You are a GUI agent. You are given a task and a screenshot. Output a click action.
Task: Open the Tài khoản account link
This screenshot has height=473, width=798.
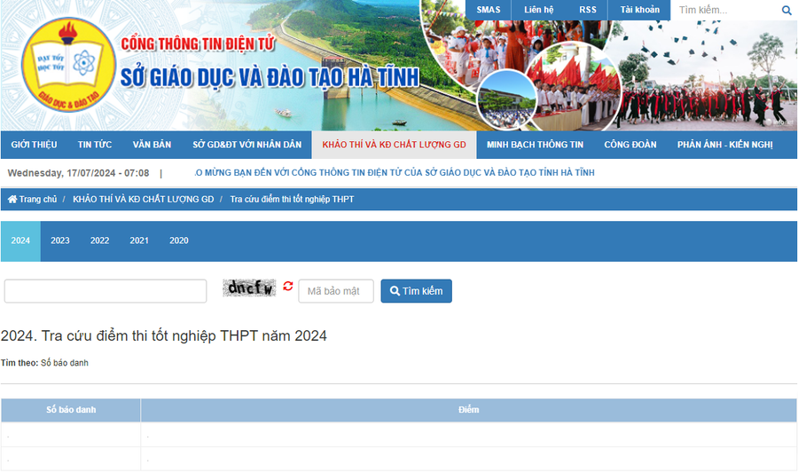click(639, 10)
